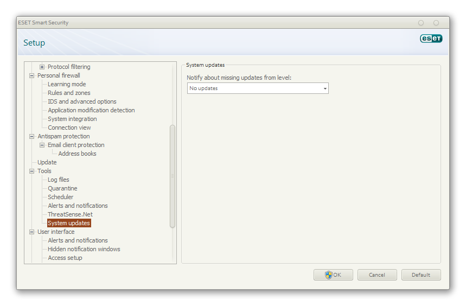This screenshot has width=466, height=306.
Task: Select Antispam protection in the tree
Action: (63, 136)
